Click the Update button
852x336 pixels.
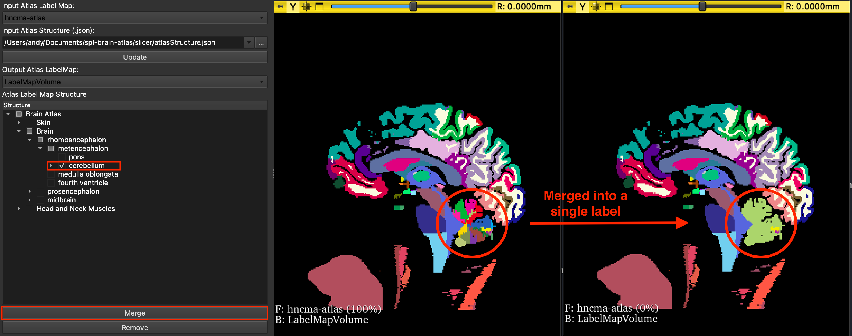click(135, 57)
